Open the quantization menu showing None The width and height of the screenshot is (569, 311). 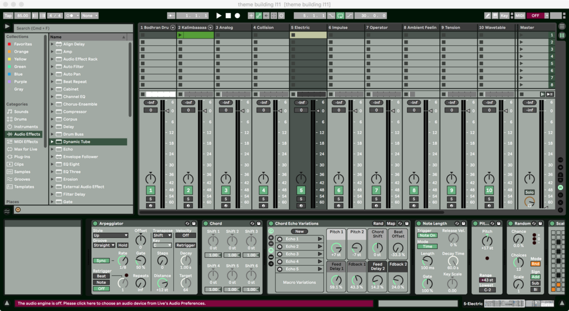tap(89, 16)
